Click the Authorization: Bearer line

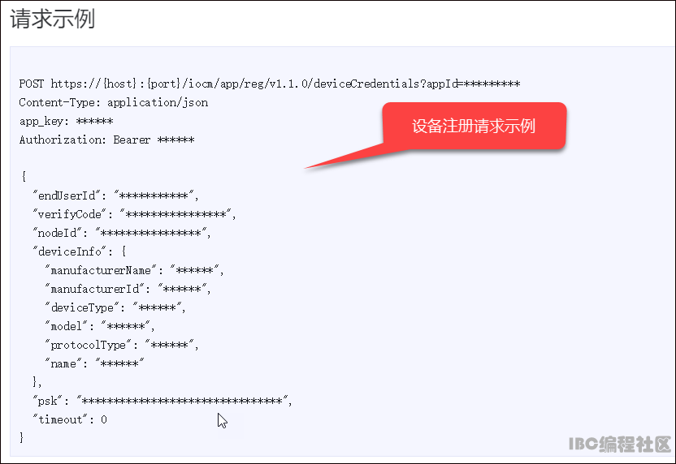pyautogui.click(x=106, y=140)
